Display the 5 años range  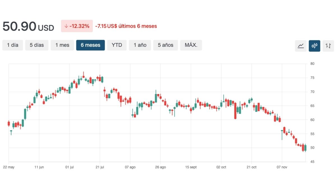[x=165, y=45]
